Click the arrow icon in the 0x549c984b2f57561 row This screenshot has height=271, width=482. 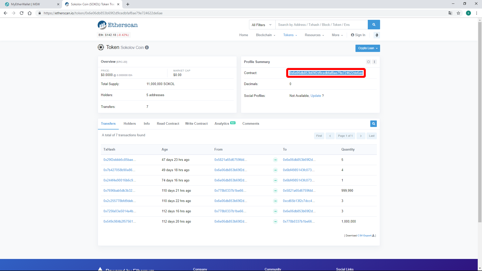point(275,222)
